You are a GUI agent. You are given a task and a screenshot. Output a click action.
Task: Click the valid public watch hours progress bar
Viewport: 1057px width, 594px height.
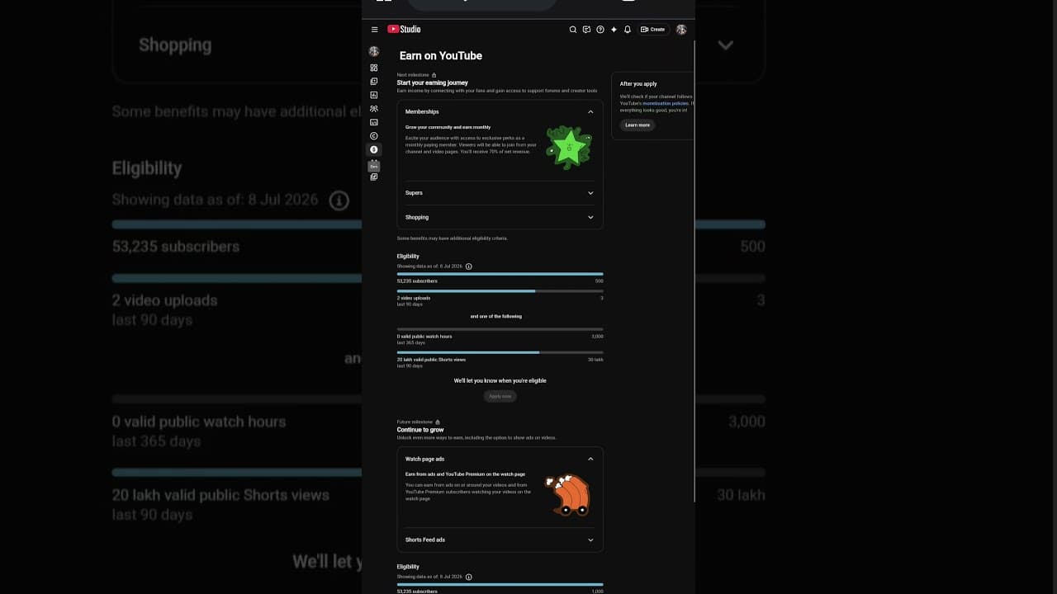click(500, 329)
